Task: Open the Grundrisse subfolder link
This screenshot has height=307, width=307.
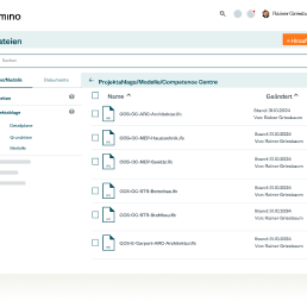Action: 21,137
